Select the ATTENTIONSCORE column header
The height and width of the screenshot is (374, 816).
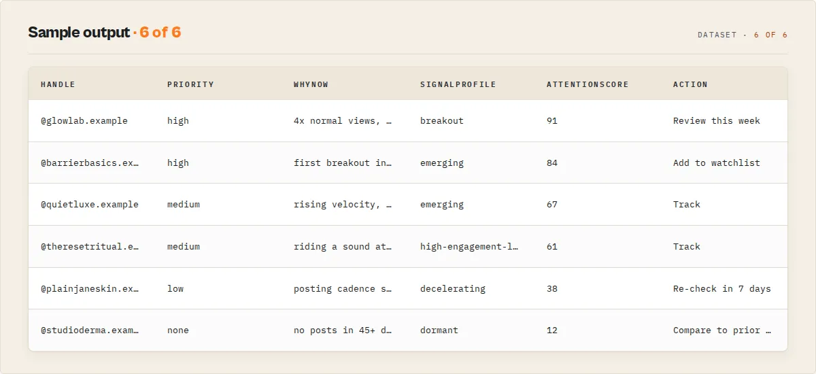(588, 84)
